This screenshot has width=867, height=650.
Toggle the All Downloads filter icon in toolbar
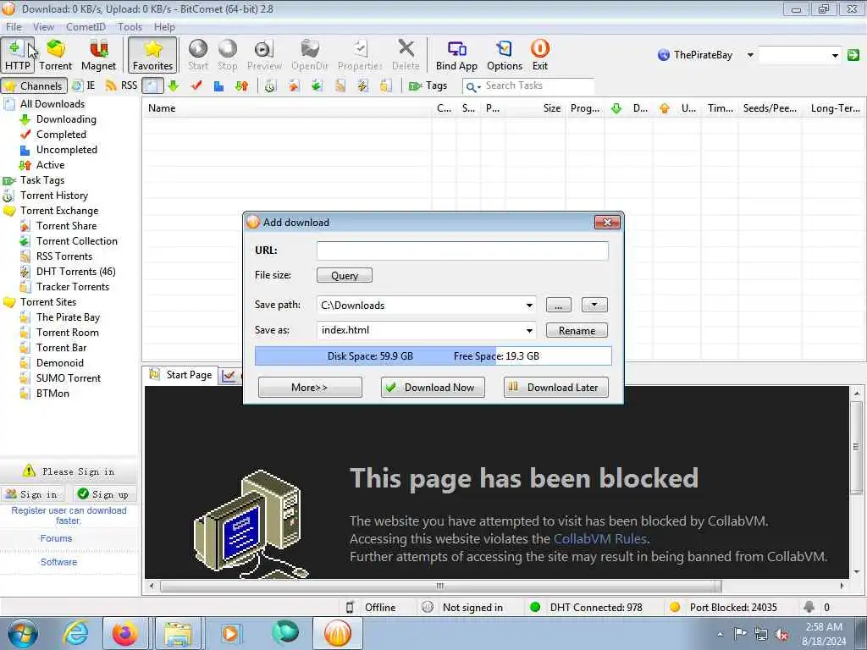point(152,85)
